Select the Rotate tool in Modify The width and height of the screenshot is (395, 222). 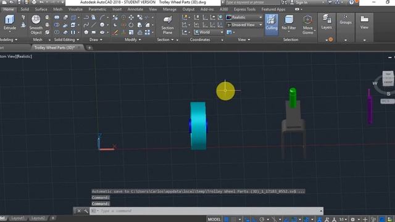pyautogui.click(x=131, y=25)
